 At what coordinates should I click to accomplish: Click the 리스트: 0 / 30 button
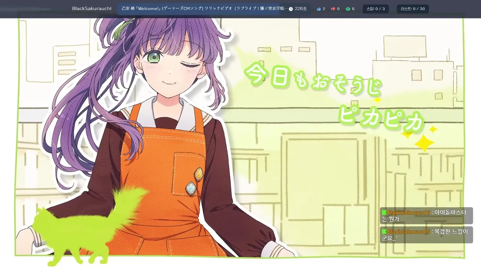(x=413, y=9)
